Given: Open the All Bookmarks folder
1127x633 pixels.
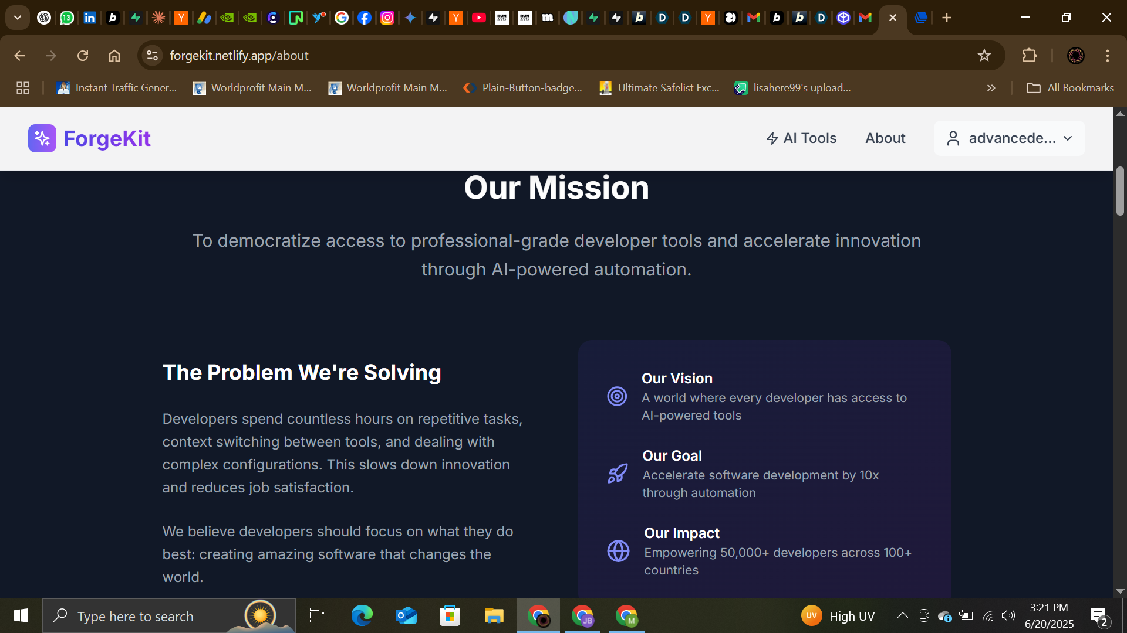Looking at the screenshot, I should coord(1070,88).
